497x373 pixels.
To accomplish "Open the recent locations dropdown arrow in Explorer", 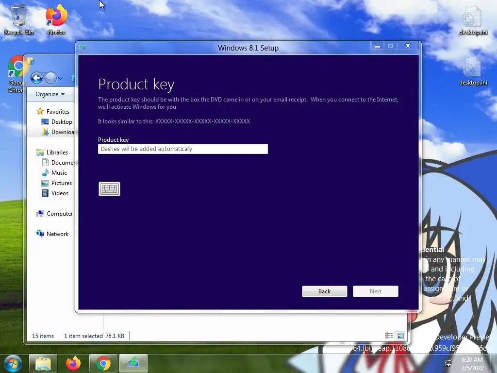I will (61, 78).
